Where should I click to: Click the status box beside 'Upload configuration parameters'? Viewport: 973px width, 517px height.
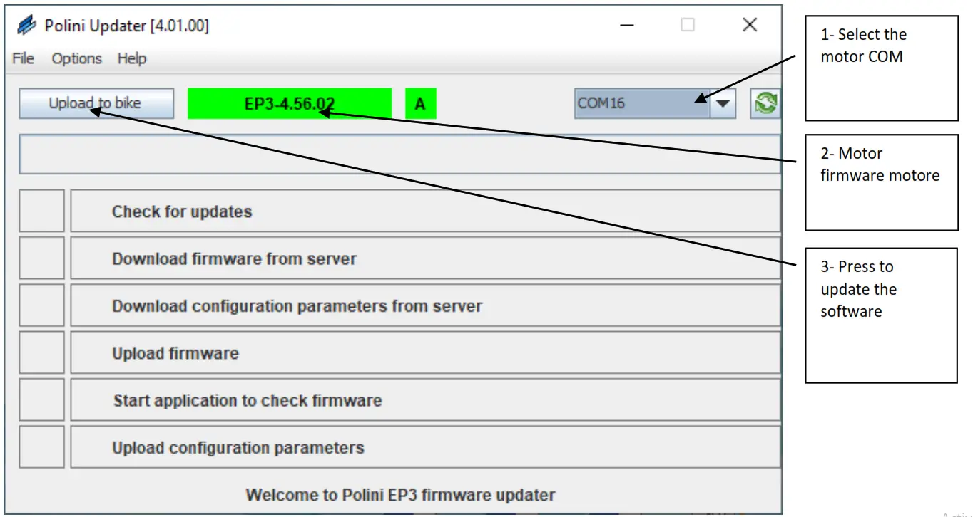pyautogui.click(x=41, y=446)
